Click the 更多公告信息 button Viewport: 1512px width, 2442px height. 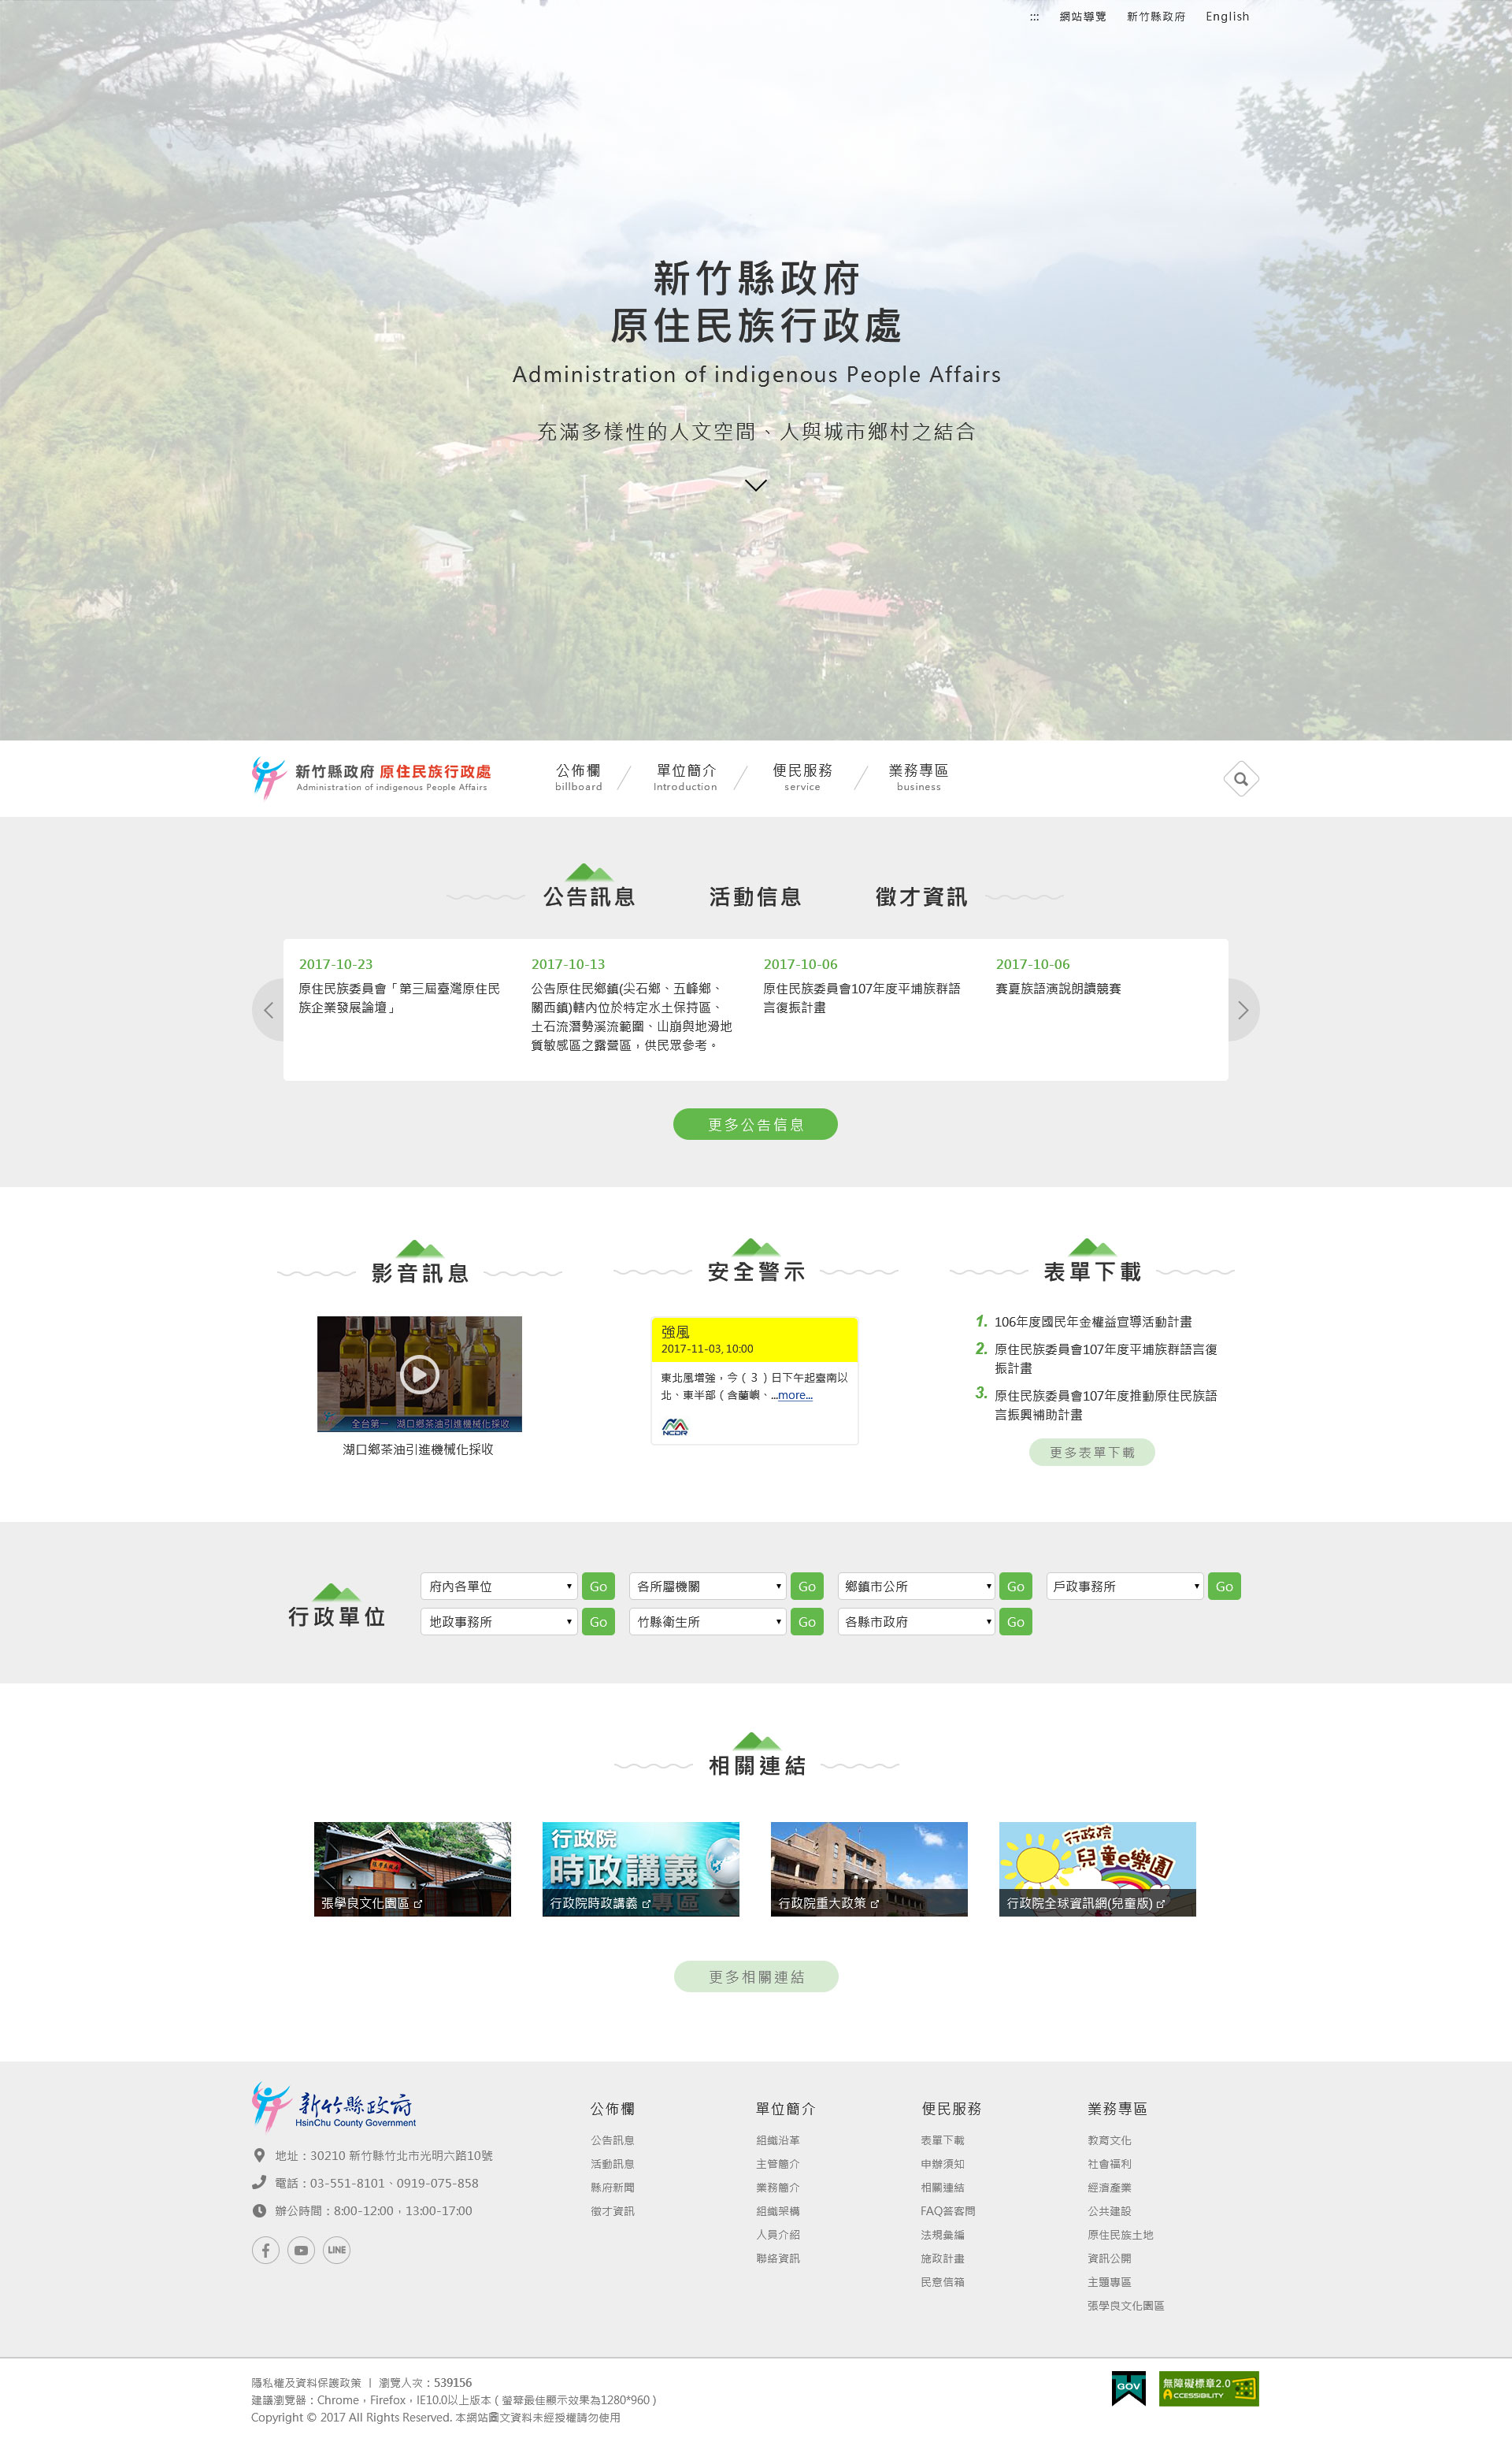(x=755, y=1124)
